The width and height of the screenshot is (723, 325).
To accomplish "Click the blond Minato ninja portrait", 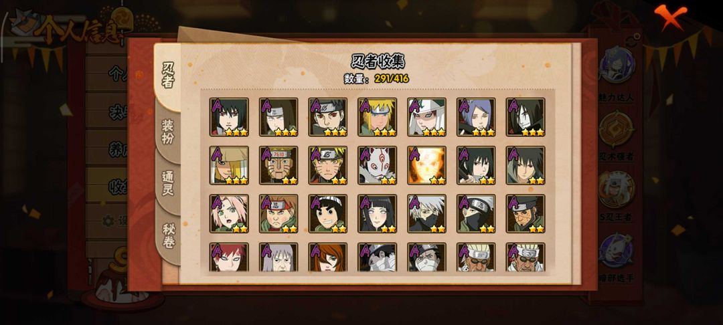I will [377, 117].
